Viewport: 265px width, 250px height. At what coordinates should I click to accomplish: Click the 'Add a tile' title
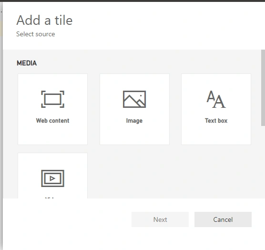[x=44, y=20]
